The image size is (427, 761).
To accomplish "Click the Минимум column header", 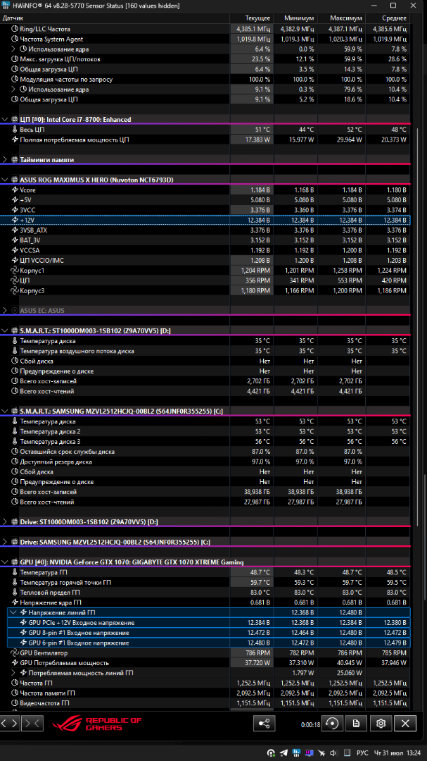I will (x=295, y=18).
